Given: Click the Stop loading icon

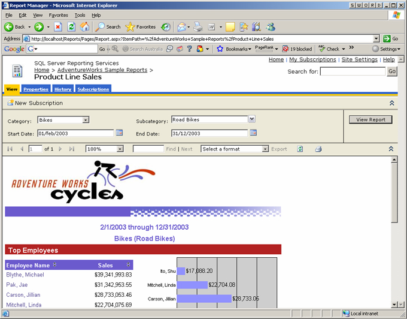Looking at the screenshot, I should tap(58, 26).
